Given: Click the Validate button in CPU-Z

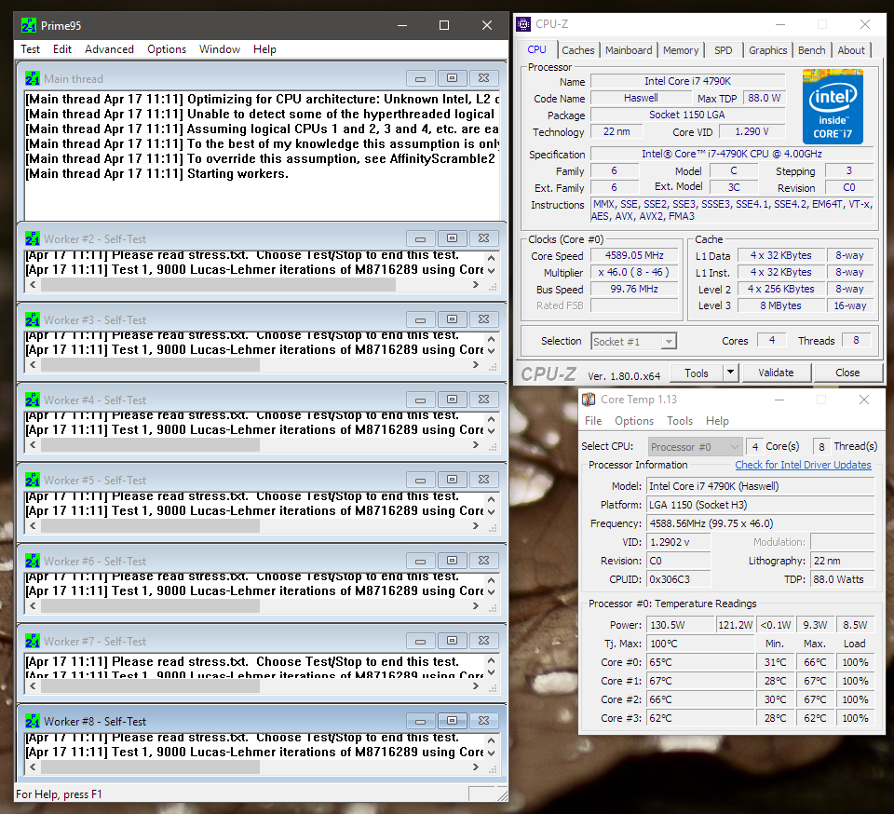Looking at the screenshot, I should [x=776, y=373].
